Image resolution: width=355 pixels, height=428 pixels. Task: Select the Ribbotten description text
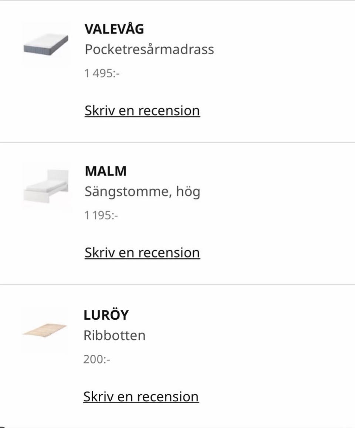[115, 335]
